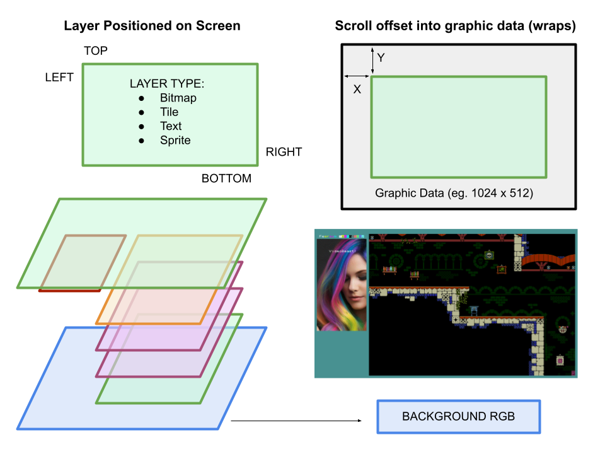Image resolution: width=605 pixels, height=454 pixels.
Task: Click the BACKGROUND RGB button
Action: pos(458,416)
